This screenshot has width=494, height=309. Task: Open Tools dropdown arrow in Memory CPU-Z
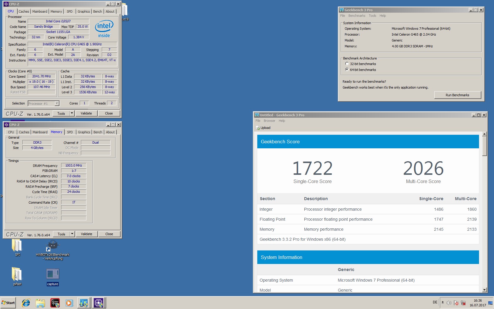(x=72, y=234)
